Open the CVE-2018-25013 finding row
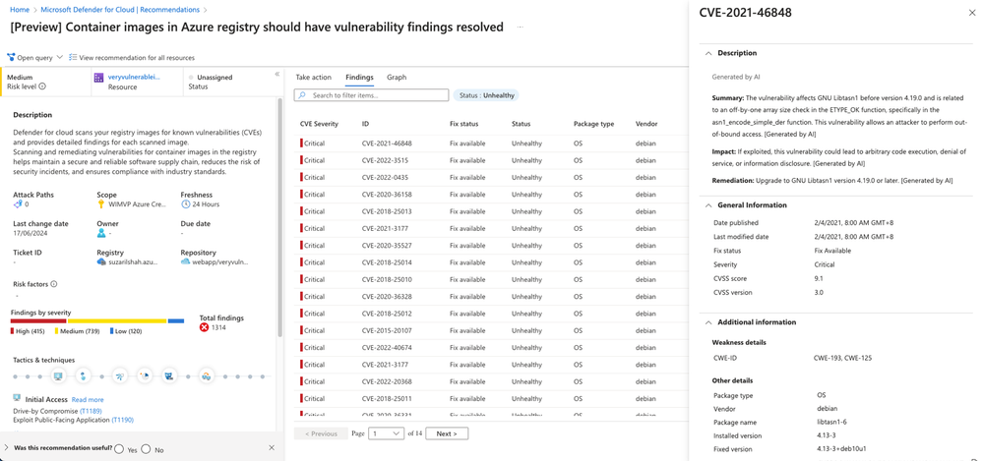983x461 pixels. click(492, 211)
